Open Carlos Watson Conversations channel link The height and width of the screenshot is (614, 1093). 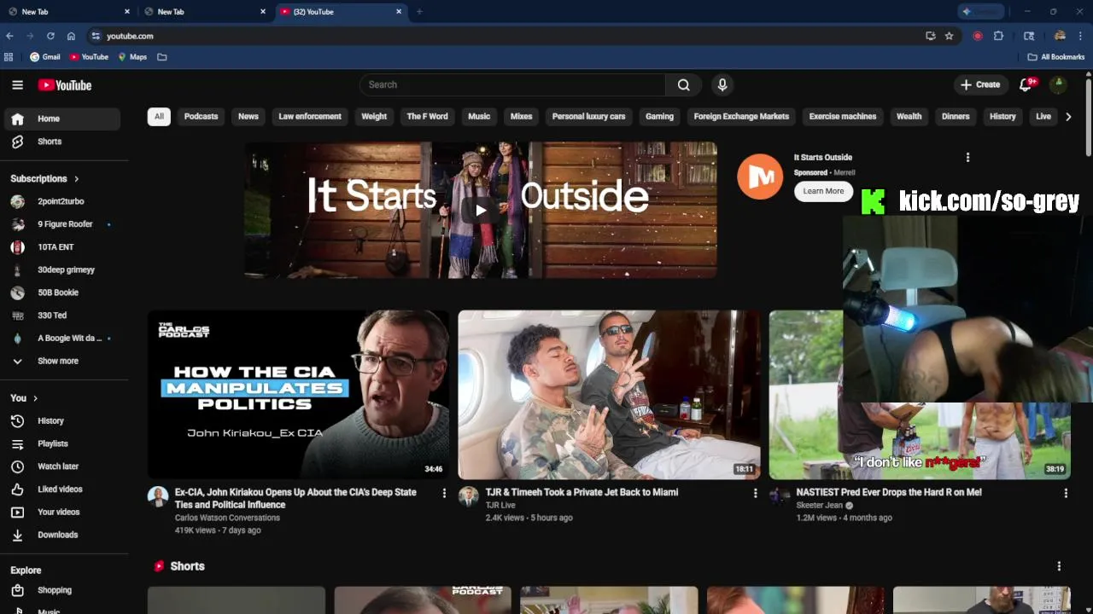click(227, 518)
